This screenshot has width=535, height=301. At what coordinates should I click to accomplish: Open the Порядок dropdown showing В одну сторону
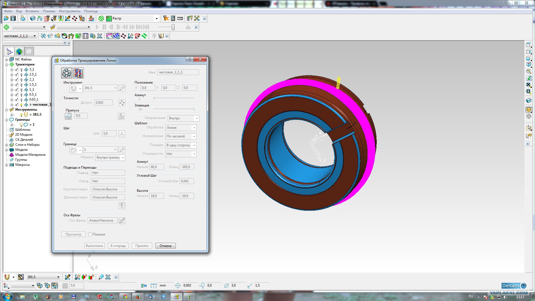point(181,145)
